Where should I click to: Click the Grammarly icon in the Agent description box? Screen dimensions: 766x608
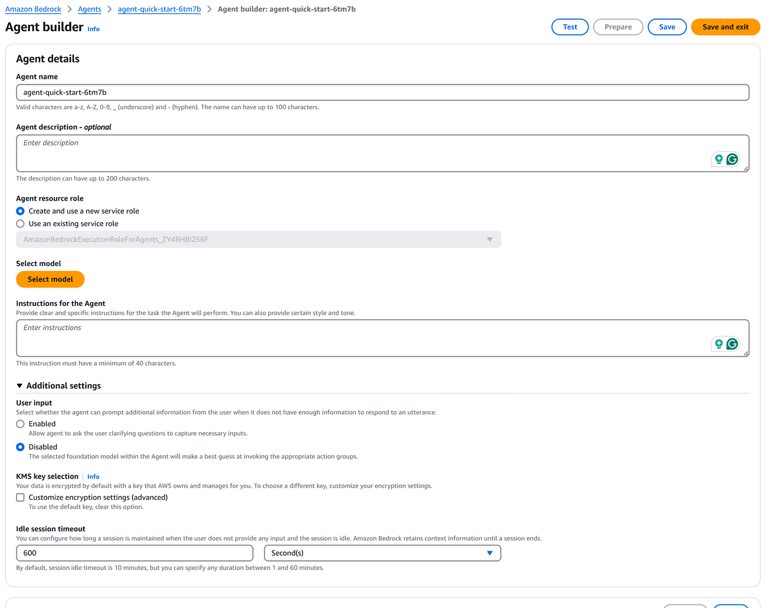pos(732,159)
